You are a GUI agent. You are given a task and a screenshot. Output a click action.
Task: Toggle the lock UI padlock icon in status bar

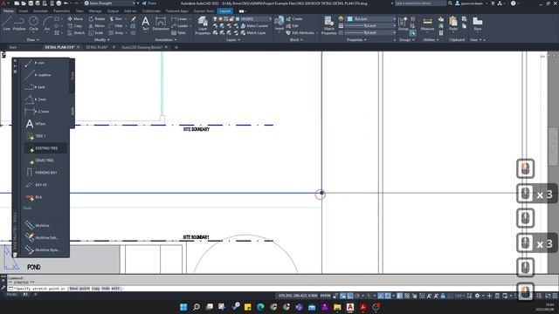coord(443,296)
